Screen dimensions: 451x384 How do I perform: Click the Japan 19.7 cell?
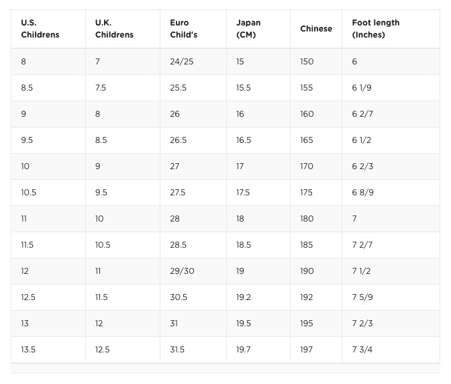(244, 350)
